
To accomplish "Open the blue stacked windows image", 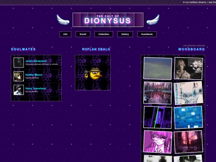I will [188, 117].
